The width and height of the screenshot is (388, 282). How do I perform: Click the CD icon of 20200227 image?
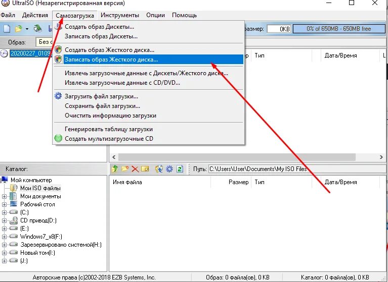coord(4,53)
